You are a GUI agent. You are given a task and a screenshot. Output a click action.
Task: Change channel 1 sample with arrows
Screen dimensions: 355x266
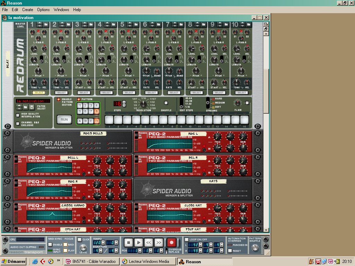tap(40, 25)
